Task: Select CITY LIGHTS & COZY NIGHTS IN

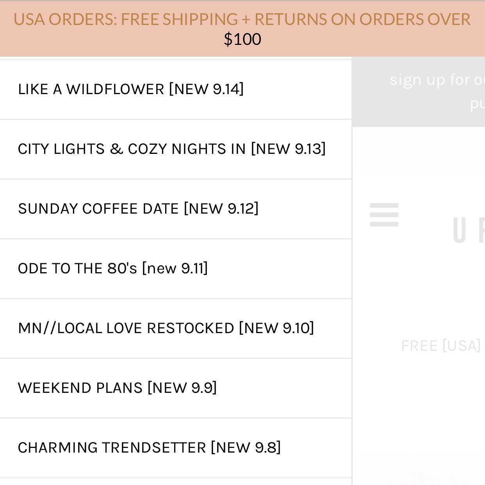Action: click(x=172, y=149)
